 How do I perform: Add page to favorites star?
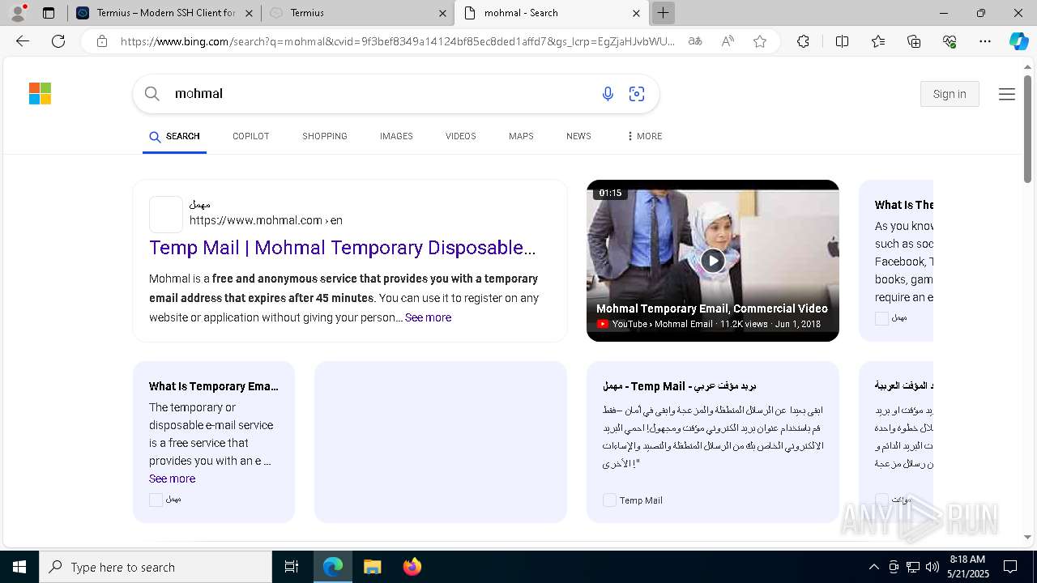(x=760, y=41)
